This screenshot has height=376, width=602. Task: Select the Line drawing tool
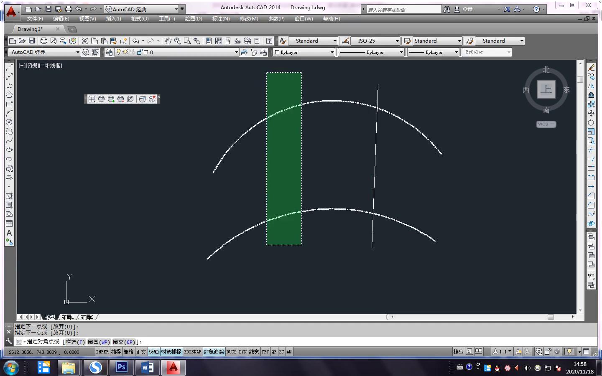(x=9, y=67)
